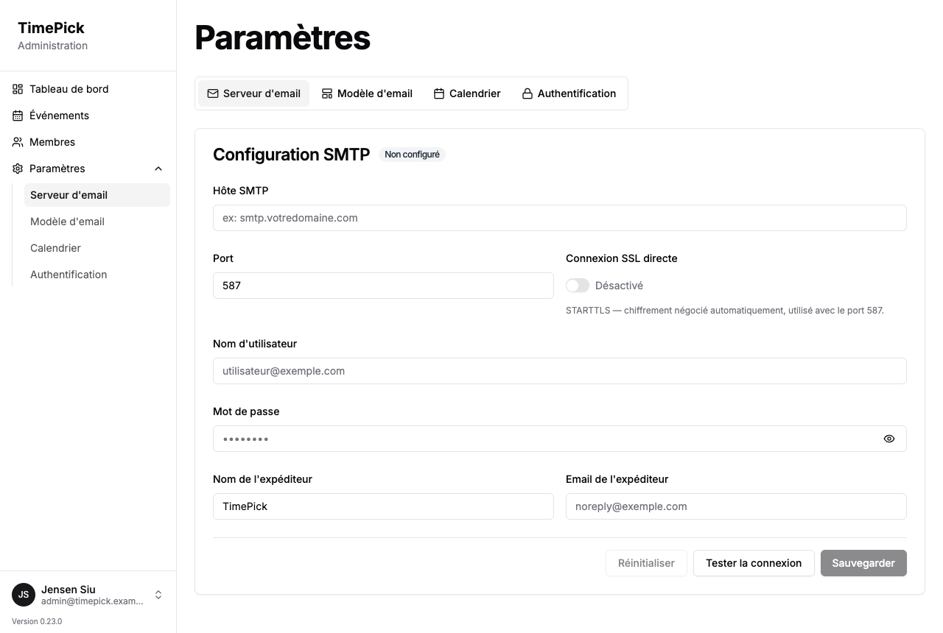Click the Version 0.23.0 text

pyautogui.click(x=37, y=621)
